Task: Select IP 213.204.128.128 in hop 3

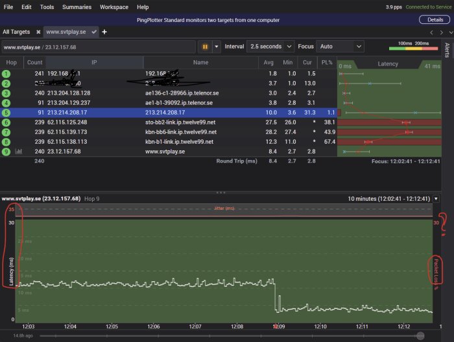Action: click(69, 93)
